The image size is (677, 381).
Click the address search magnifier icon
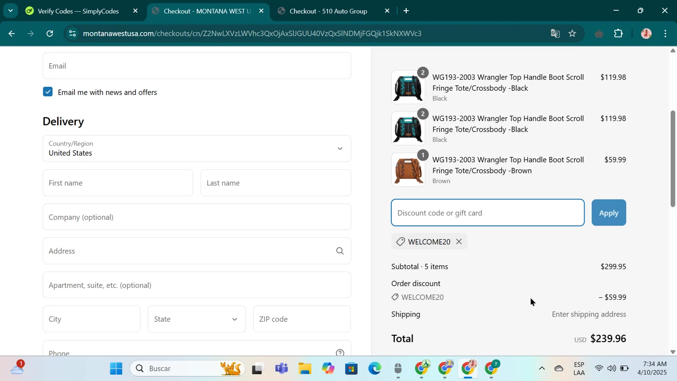340,251
